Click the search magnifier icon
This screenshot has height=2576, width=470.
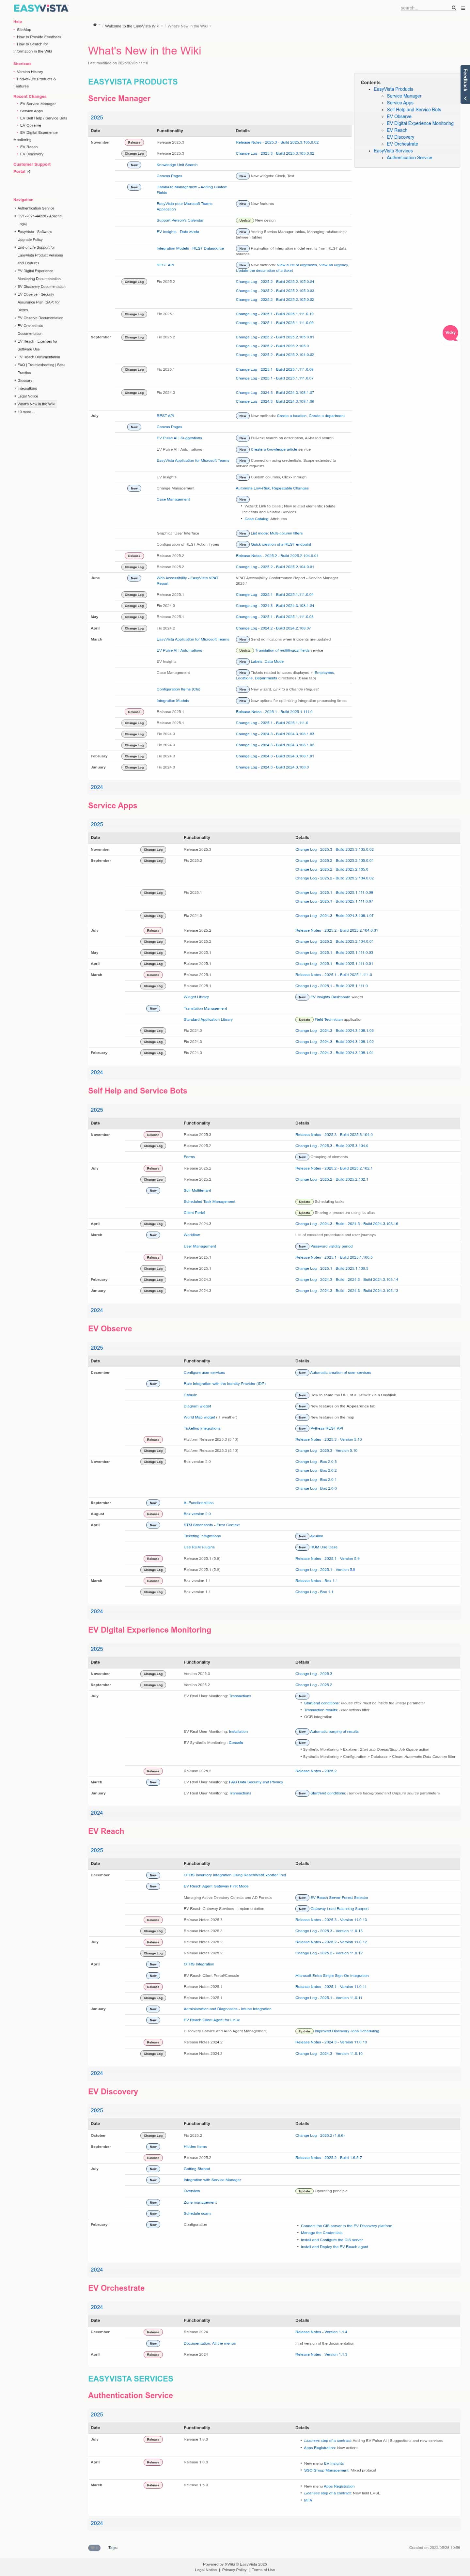point(454,8)
